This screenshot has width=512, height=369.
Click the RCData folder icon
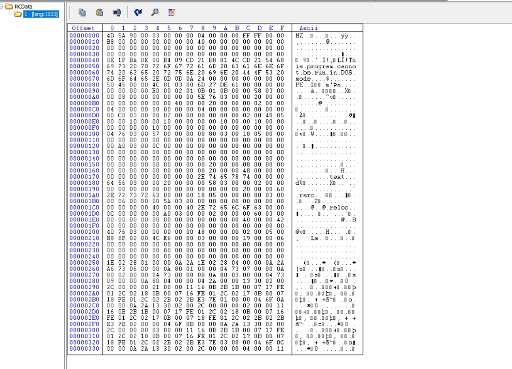[8, 6]
